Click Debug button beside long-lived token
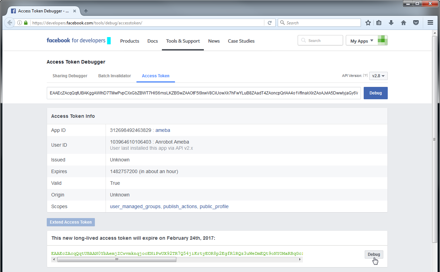440x272 pixels. (x=374, y=254)
